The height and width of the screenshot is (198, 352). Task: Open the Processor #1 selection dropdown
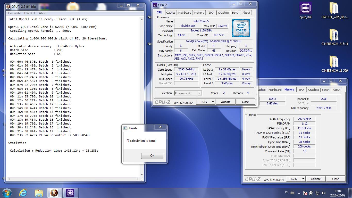(188, 93)
